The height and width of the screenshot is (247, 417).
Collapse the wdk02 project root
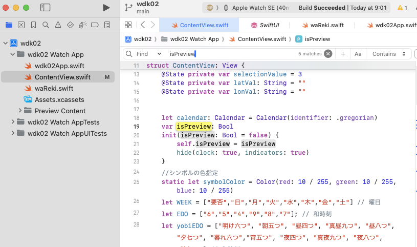tap(5, 43)
